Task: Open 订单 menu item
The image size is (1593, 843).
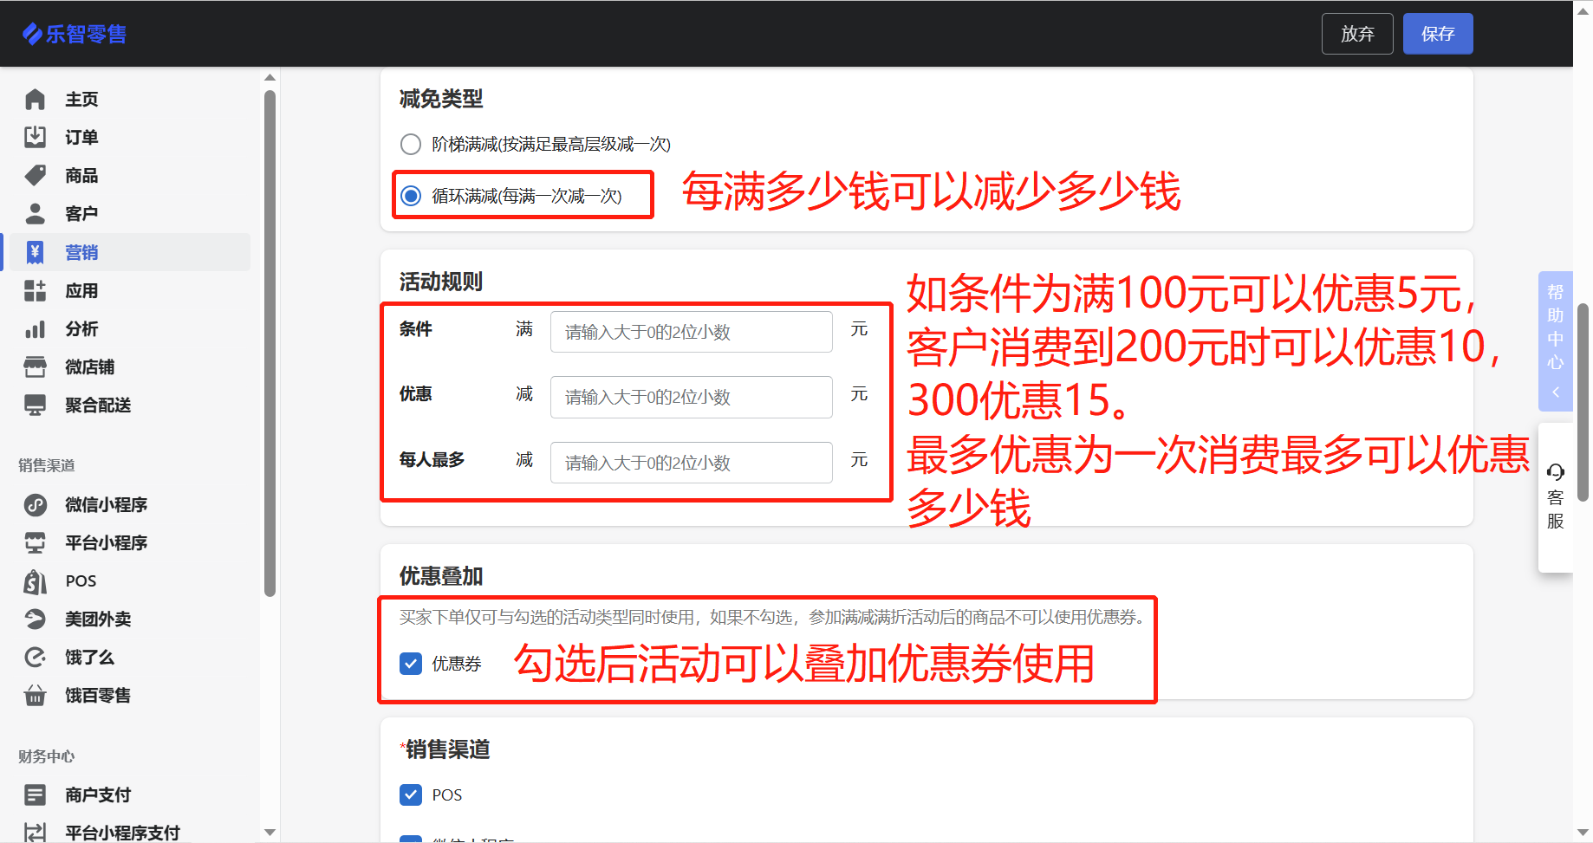Action: click(81, 137)
